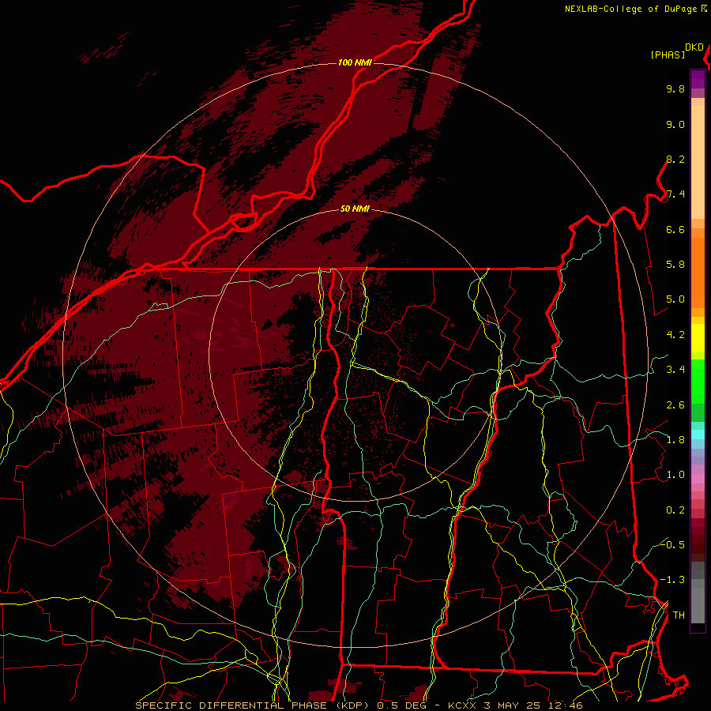Click the 3.4 value on the scale

tap(675, 370)
